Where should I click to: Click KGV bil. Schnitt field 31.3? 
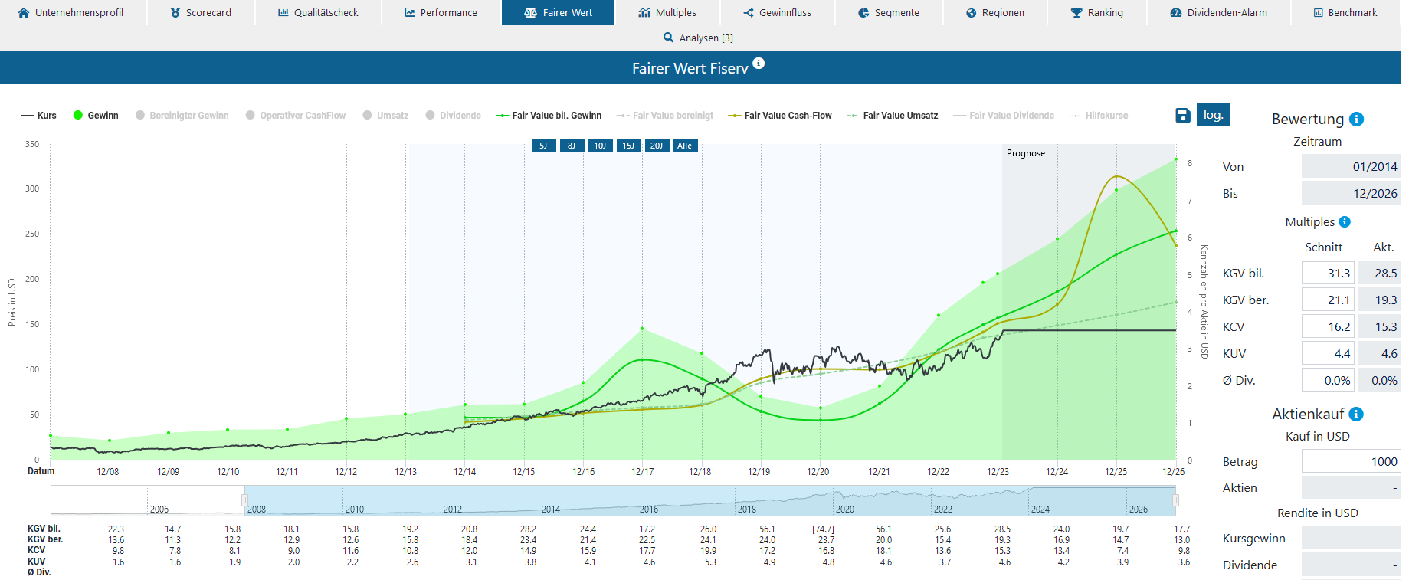click(x=1328, y=273)
